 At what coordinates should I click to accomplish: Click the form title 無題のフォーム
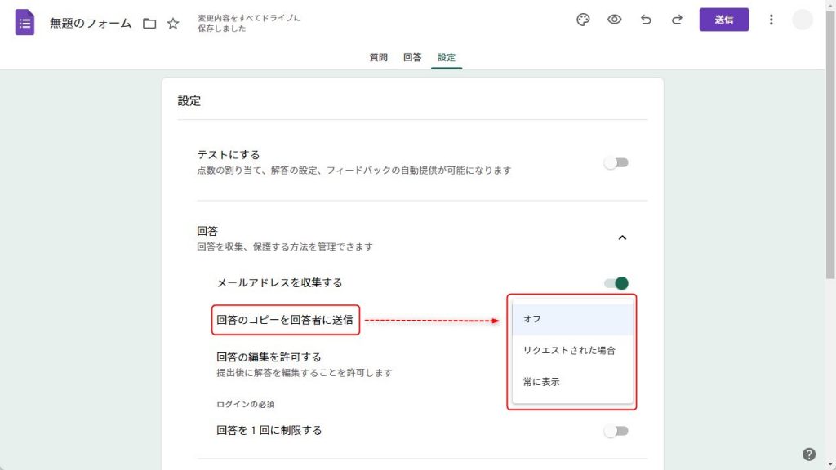[x=90, y=24]
